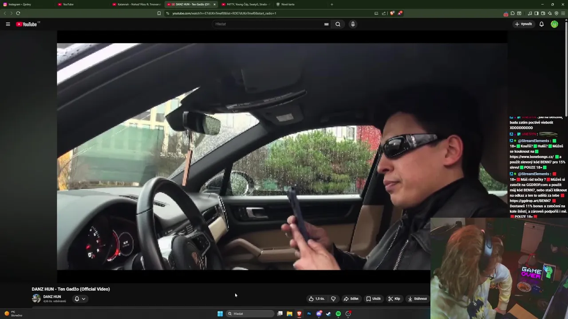Open the YouTube hamburger guide menu
Screen dimensions: 568x319
[x=8, y=24]
